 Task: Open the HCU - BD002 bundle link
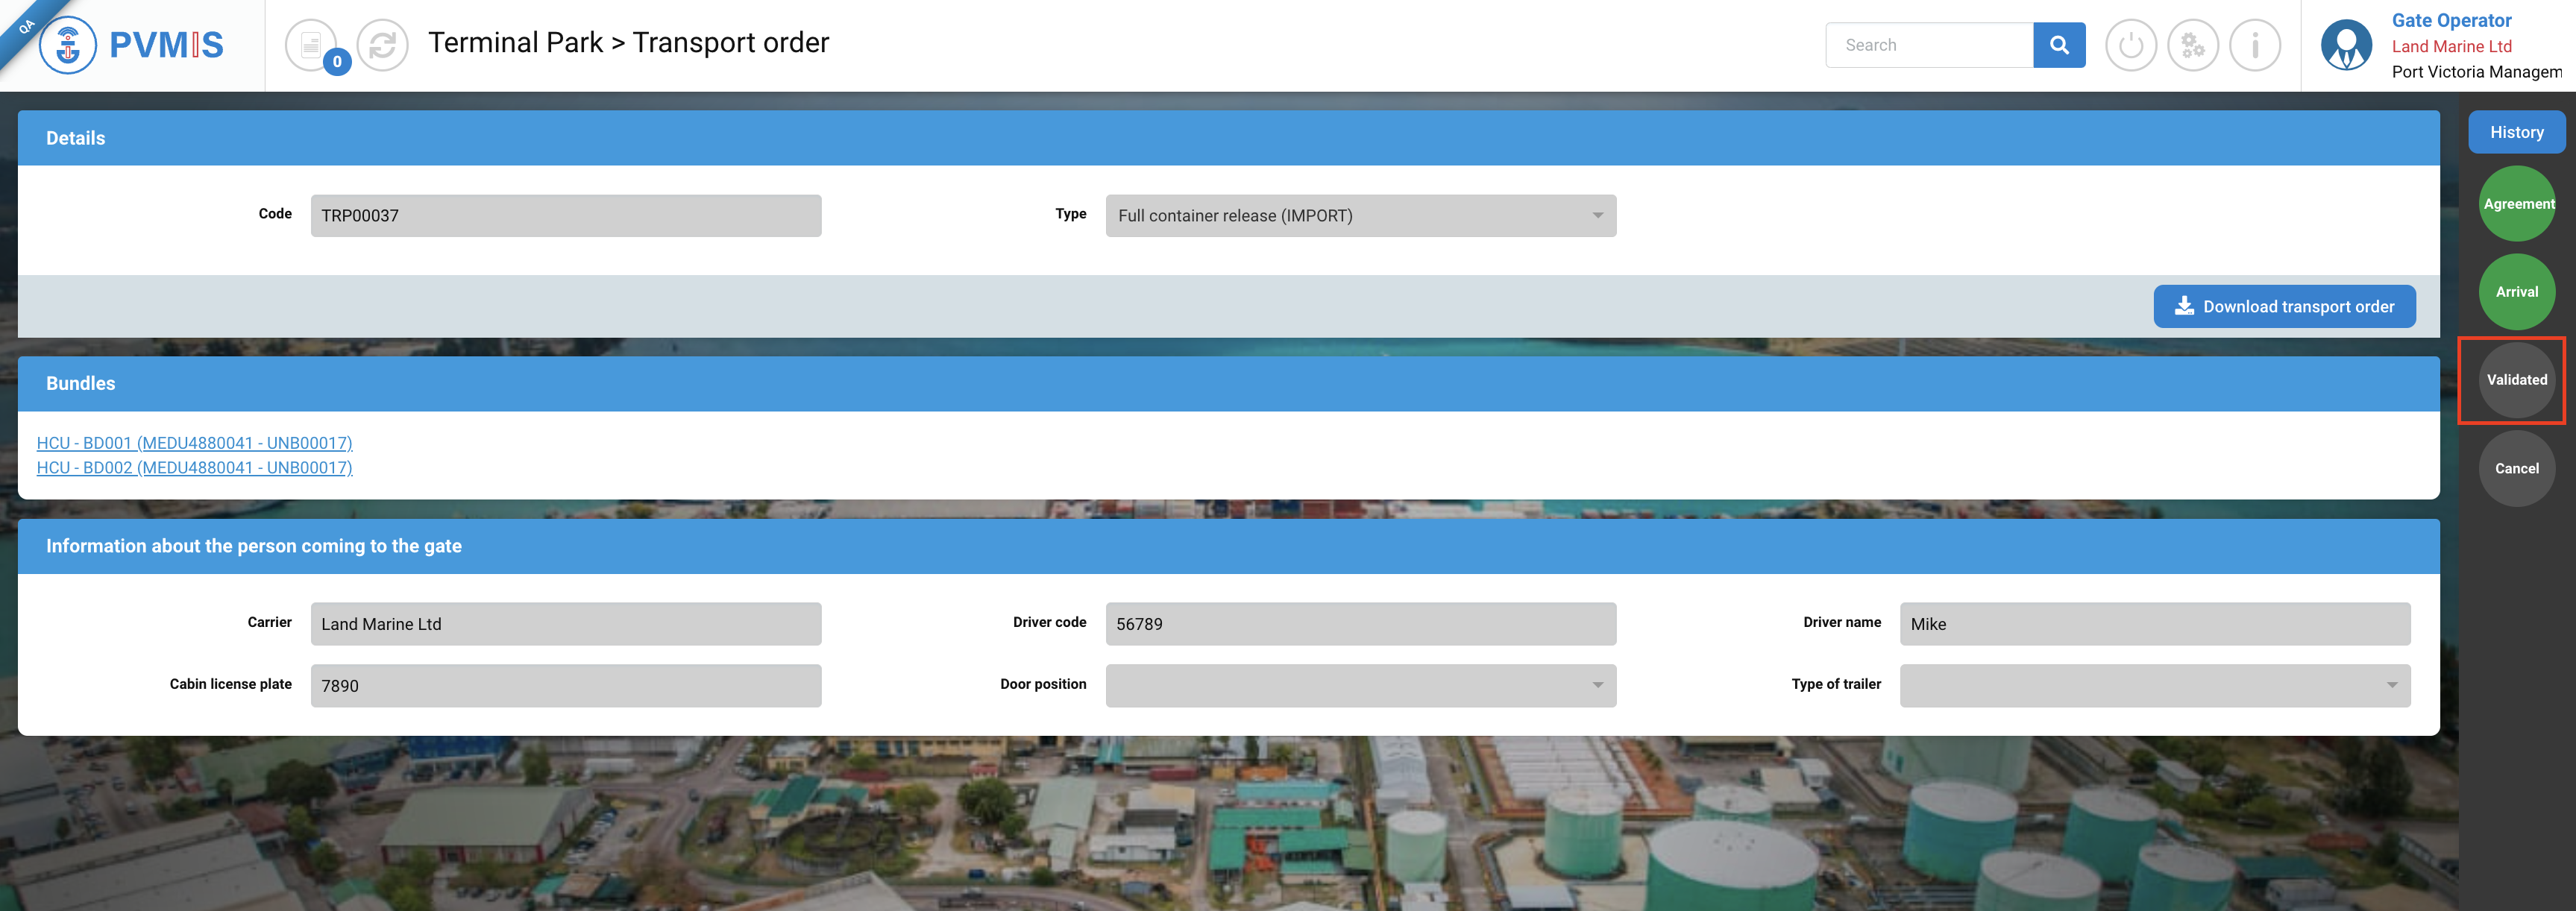tap(194, 468)
